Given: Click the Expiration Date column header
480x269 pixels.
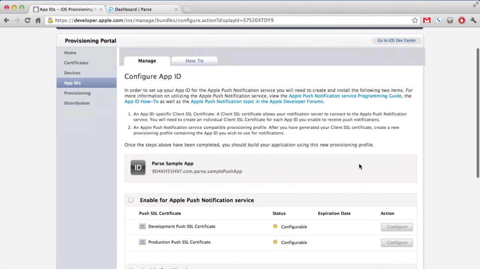Looking at the screenshot, I should pos(334,213).
